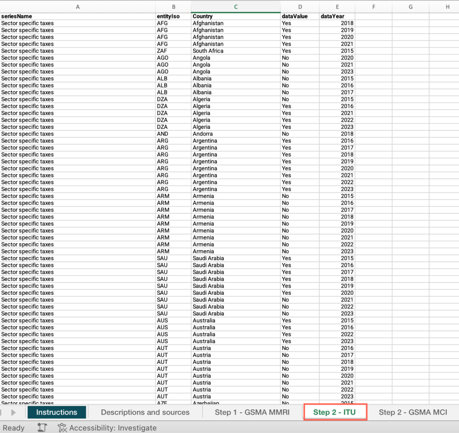Click Sector specific taxes in Andorra row
This screenshot has height=433, width=459.
(x=78, y=134)
